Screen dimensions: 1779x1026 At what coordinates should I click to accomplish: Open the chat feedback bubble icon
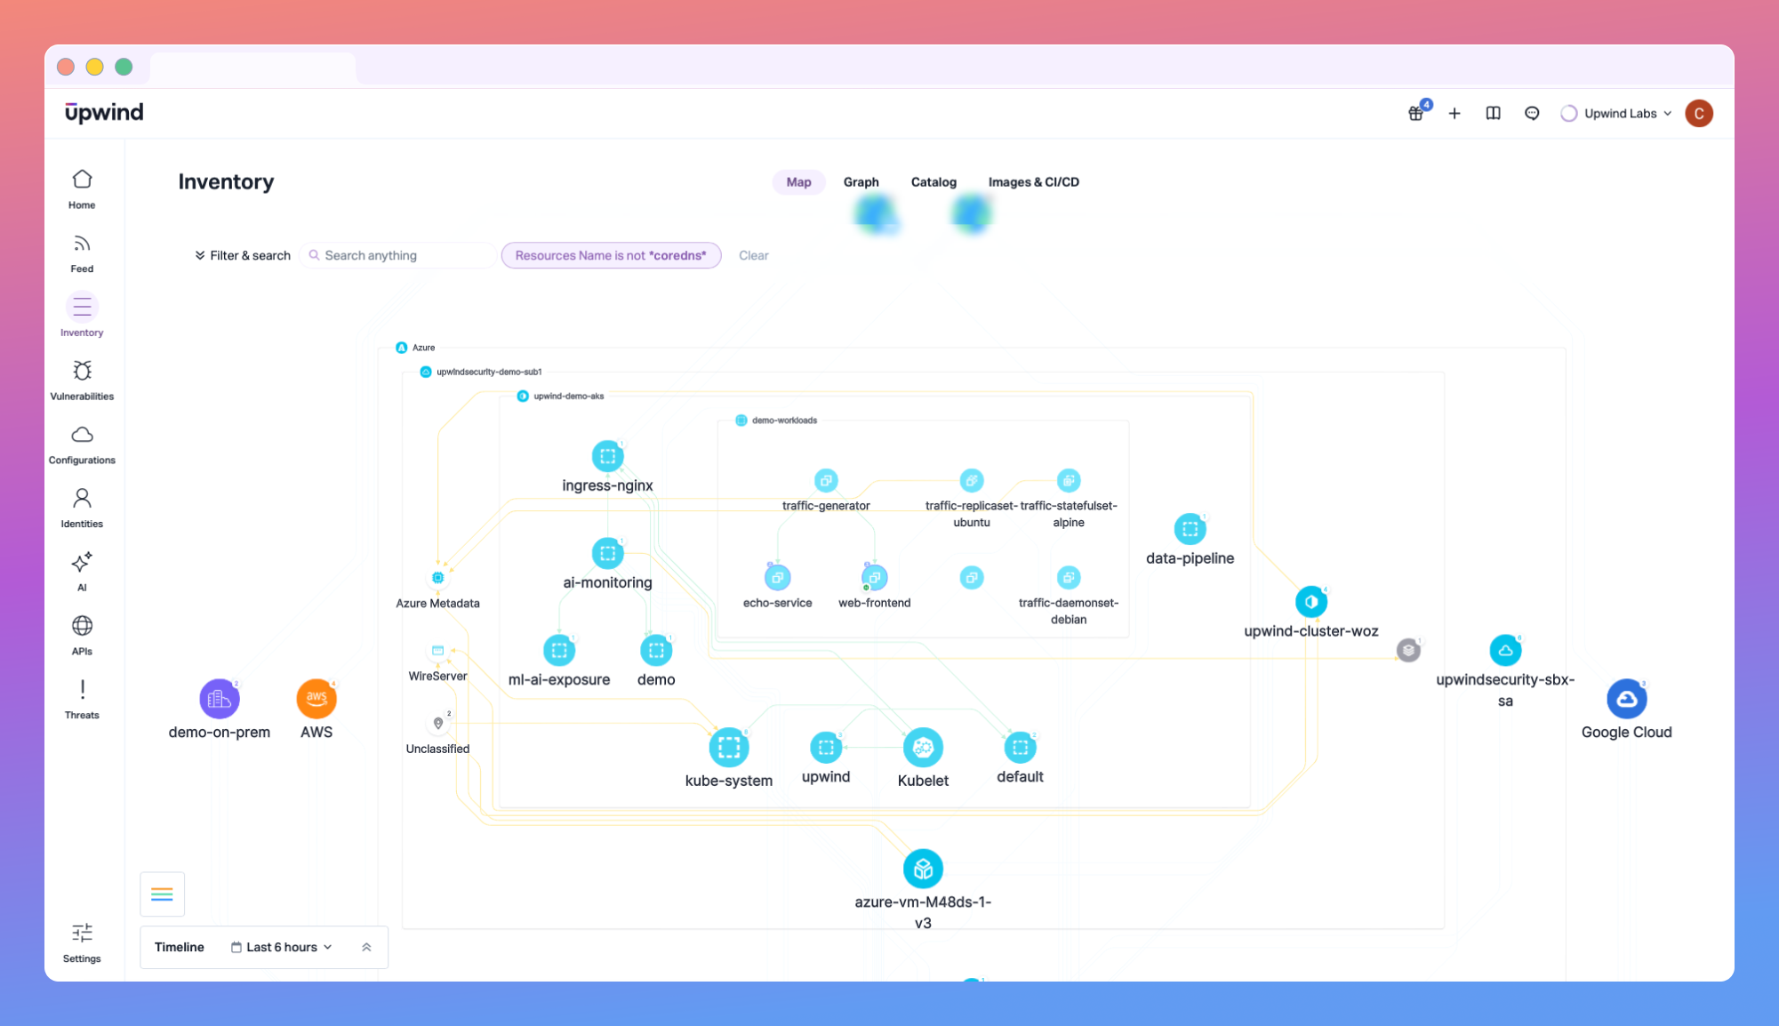[x=1532, y=113]
